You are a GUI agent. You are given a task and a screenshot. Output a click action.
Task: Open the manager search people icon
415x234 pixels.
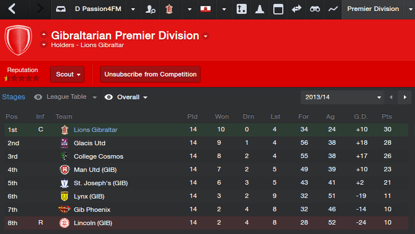(150, 9)
